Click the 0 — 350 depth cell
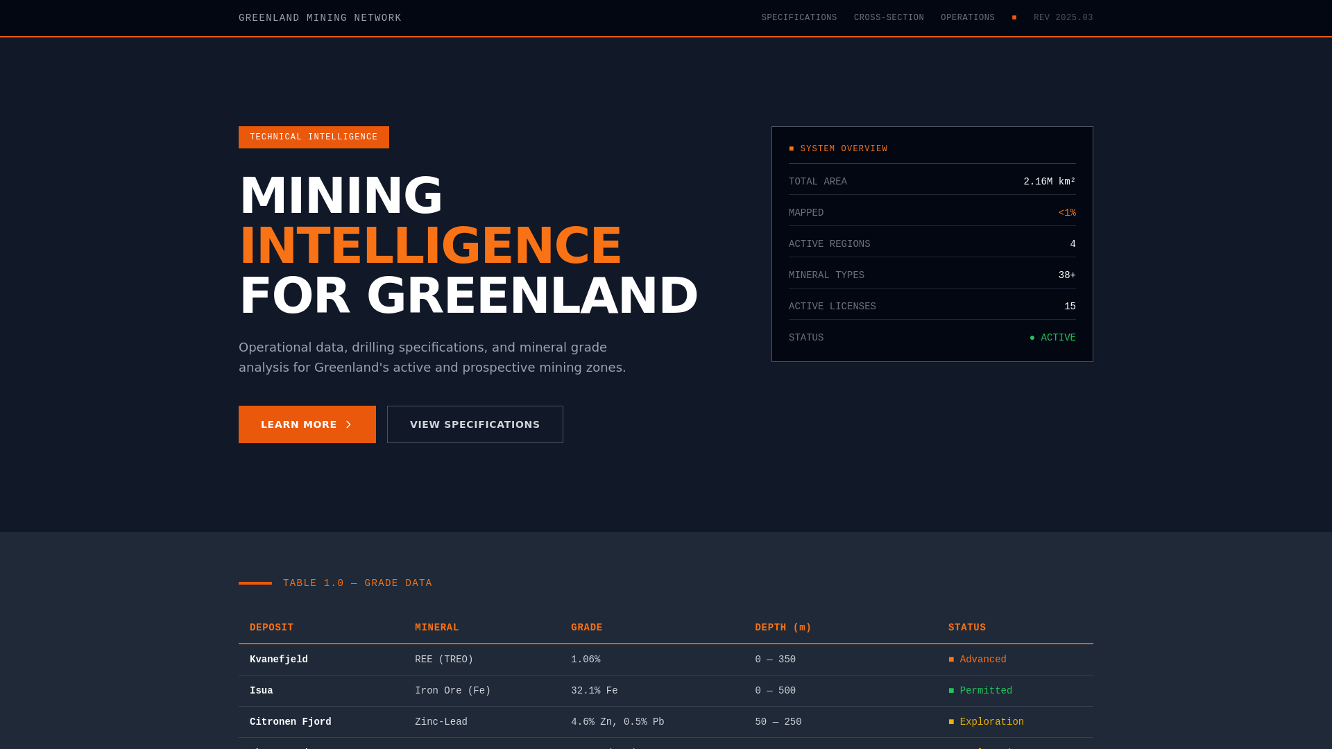Screen dimensions: 1332x749 pos(776,660)
